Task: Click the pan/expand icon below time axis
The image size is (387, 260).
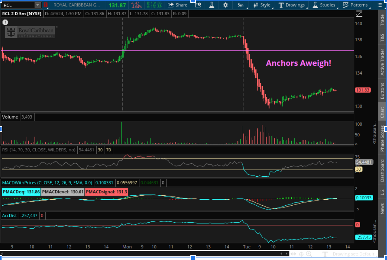Action: coord(294,254)
